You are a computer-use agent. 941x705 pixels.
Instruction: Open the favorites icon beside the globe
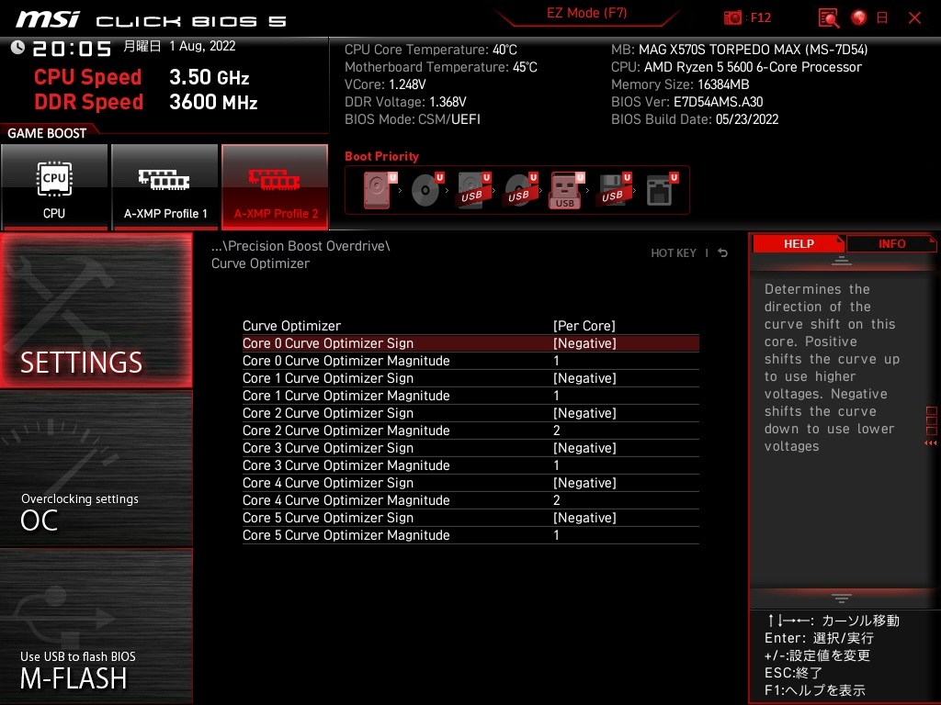882,18
